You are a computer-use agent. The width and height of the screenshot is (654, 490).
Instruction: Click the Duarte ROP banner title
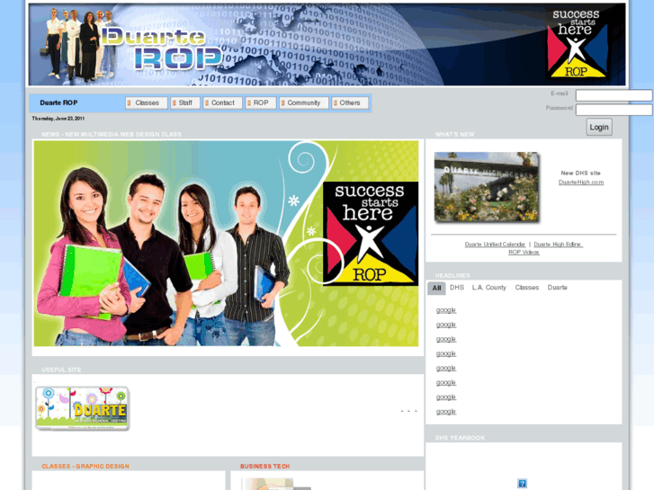162,49
